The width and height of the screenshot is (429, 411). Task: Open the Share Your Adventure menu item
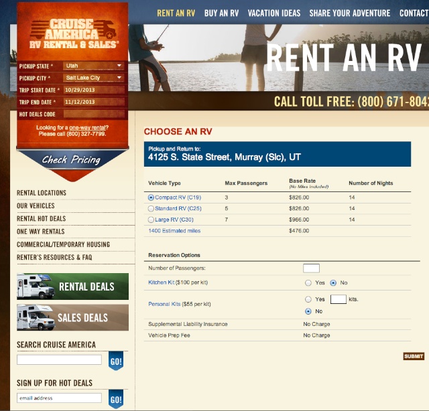(x=350, y=13)
